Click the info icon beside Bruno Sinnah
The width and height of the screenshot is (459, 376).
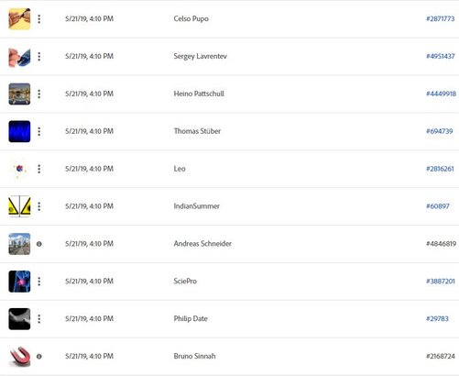(x=39, y=357)
